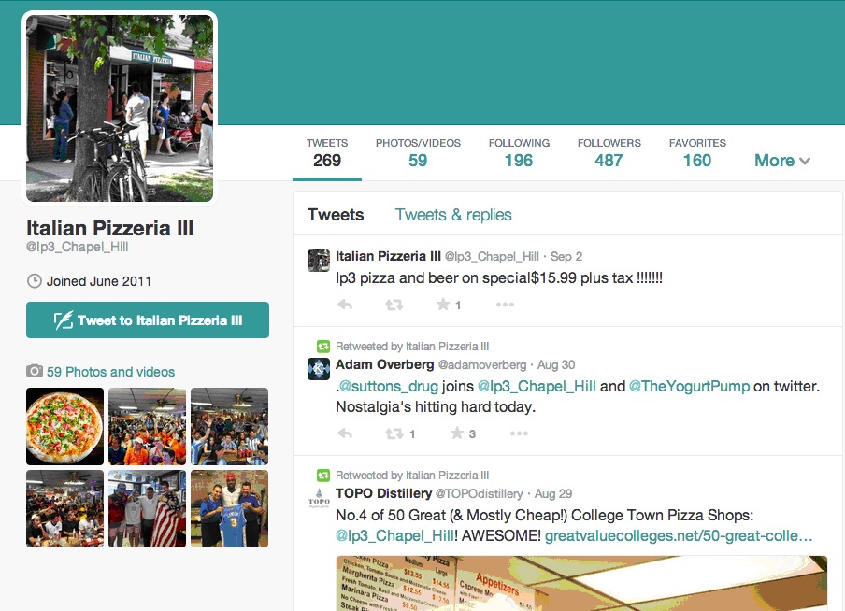Click the camera icon beside Photos and videos

coord(35,371)
